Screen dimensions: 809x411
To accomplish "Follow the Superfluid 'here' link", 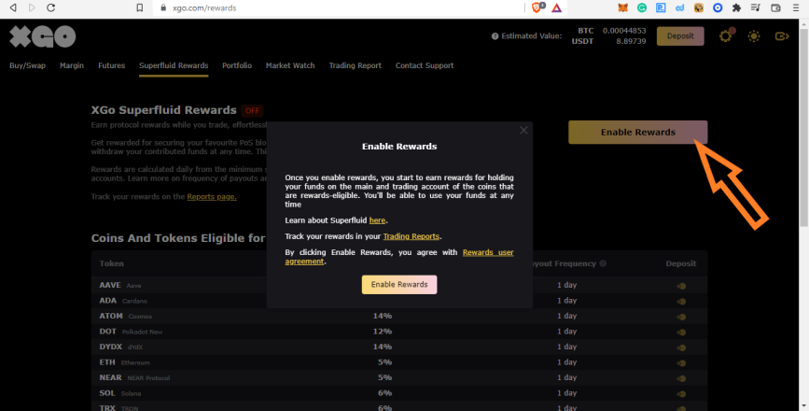I will 377,220.
